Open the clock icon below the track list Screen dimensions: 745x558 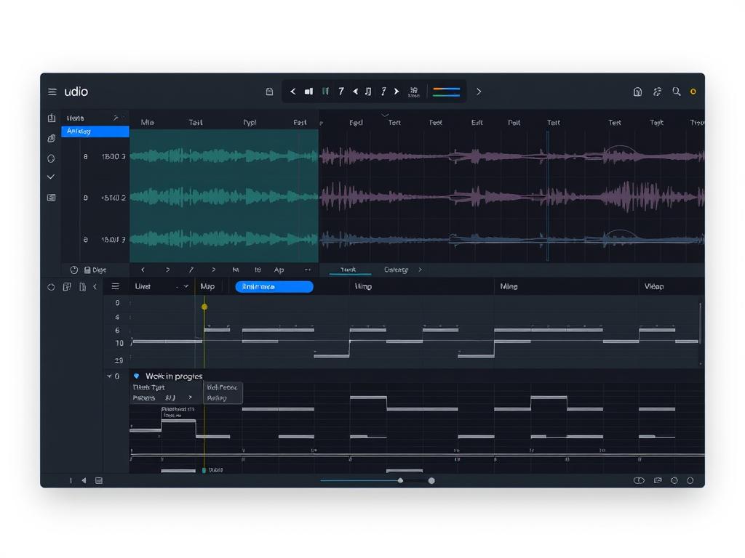pyautogui.click(x=73, y=270)
